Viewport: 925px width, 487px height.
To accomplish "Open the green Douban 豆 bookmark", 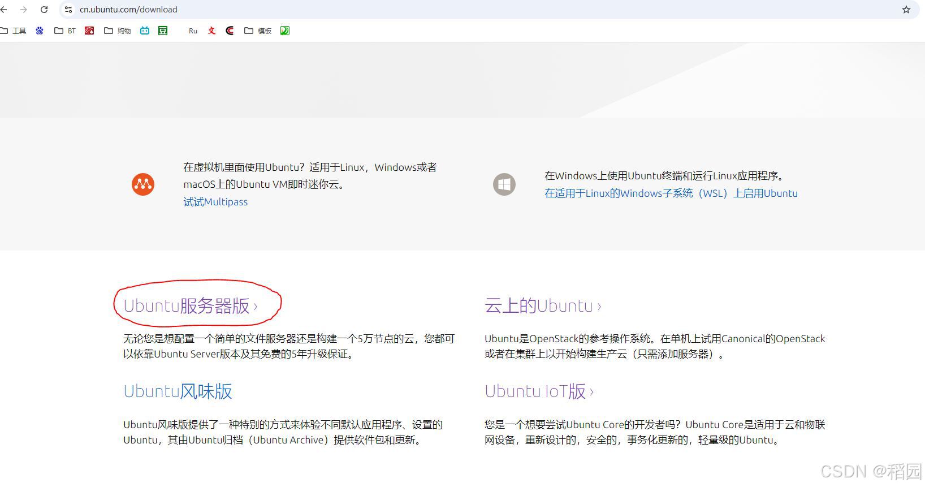I will (x=163, y=31).
